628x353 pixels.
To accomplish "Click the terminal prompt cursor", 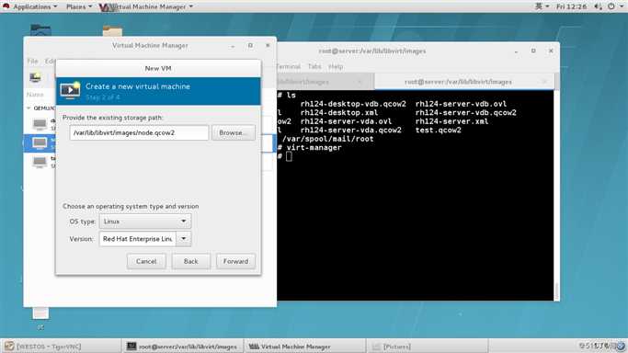I will [x=289, y=156].
